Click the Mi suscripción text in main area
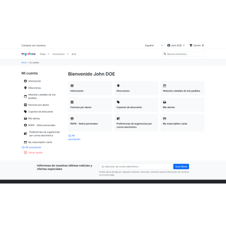 (74, 137)
